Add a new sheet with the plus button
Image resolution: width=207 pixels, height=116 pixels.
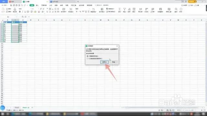click(x=32, y=107)
